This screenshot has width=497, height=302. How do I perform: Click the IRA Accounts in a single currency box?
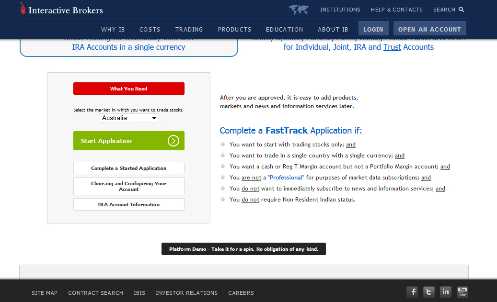129,47
